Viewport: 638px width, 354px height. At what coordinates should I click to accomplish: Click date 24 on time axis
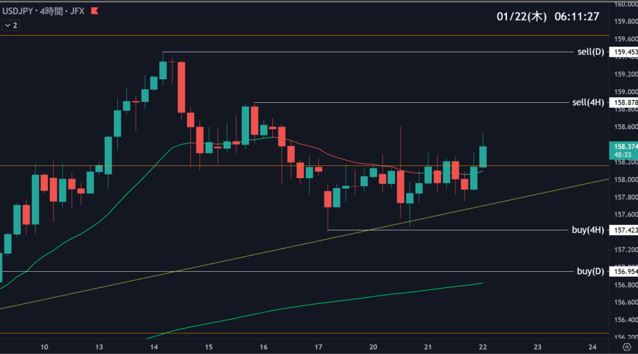pos(593,347)
